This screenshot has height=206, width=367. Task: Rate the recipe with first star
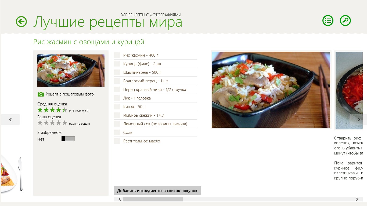(40, 123)
